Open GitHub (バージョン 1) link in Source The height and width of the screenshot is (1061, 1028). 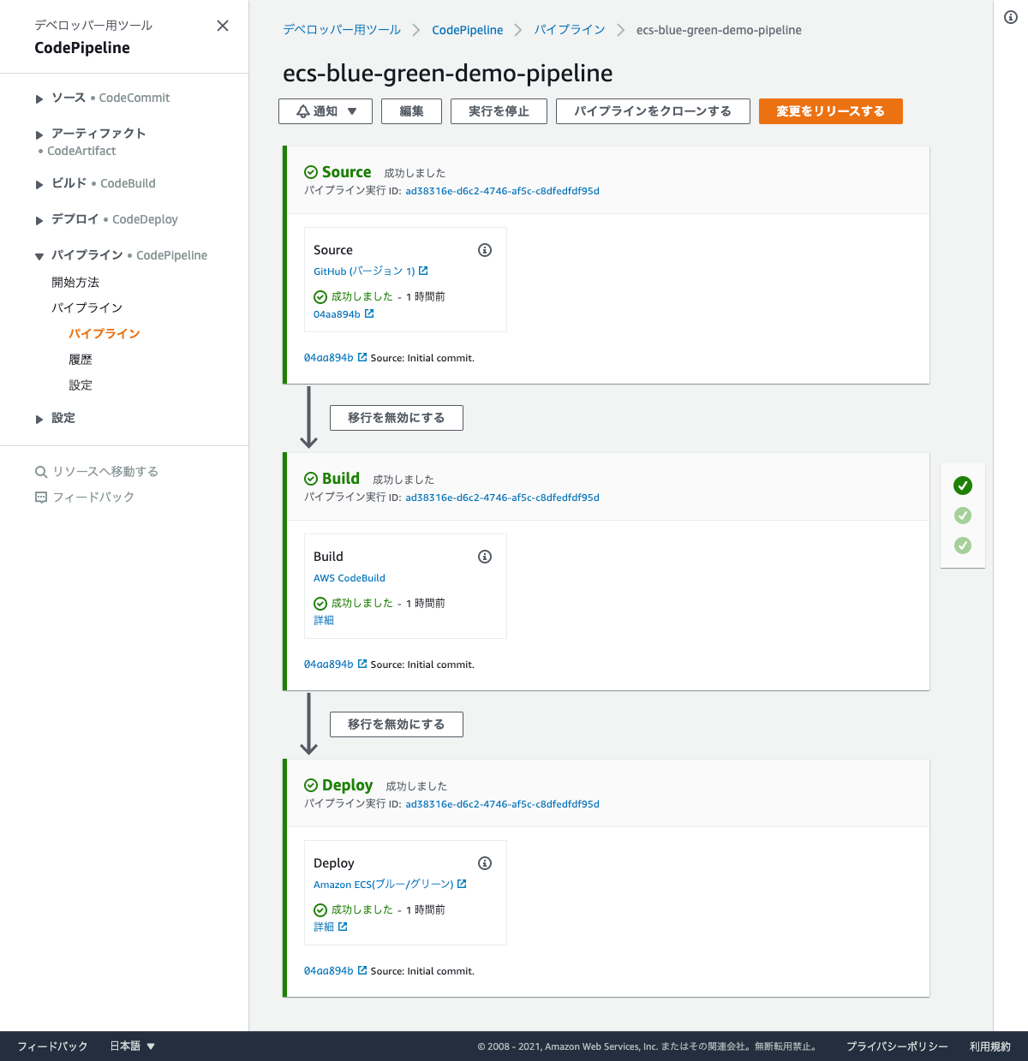364,271
